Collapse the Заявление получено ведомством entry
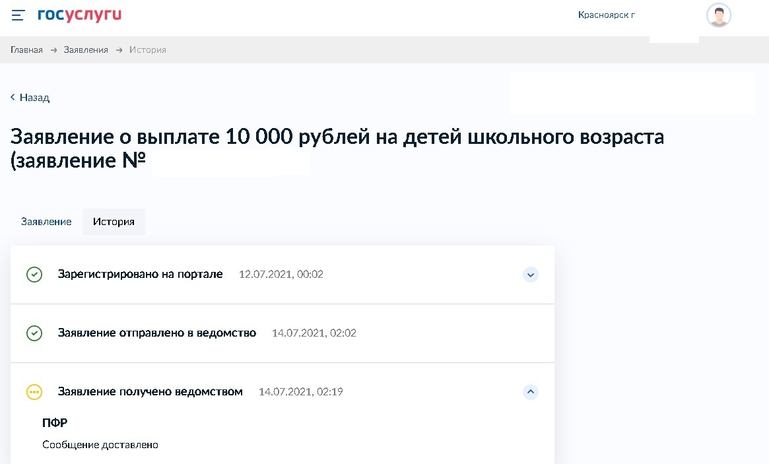769x464 pixels. point(530,392)
